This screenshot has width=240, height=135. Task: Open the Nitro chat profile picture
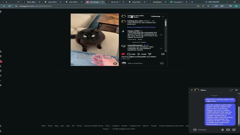pyautogui.click(x=196, y=90)
